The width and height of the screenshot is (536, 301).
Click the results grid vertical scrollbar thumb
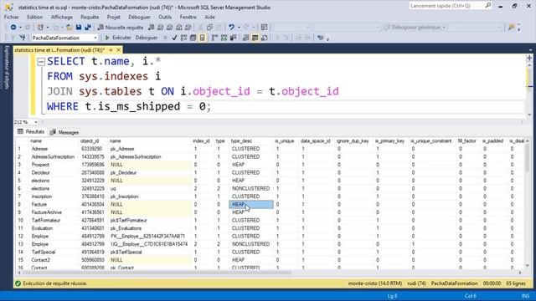click(x=528, y=158)
